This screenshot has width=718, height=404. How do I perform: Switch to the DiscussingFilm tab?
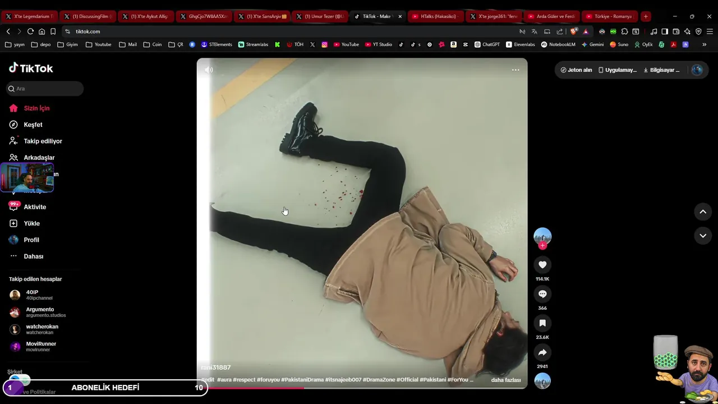(89, 16)
